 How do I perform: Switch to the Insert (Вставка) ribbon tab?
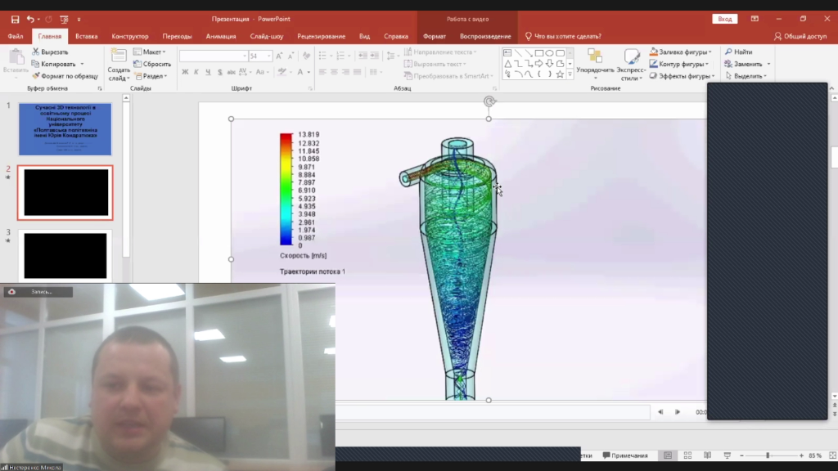click(x=87, y=36)
